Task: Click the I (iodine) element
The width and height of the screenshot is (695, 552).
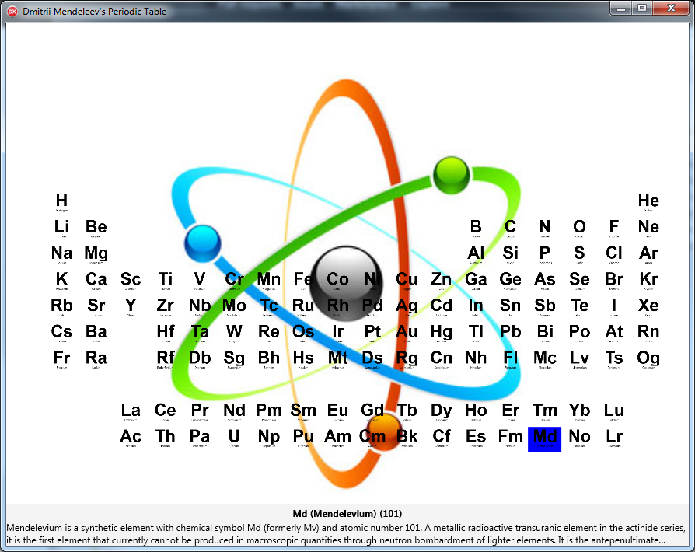Action: pyautogui.click(x=614, y=306)
